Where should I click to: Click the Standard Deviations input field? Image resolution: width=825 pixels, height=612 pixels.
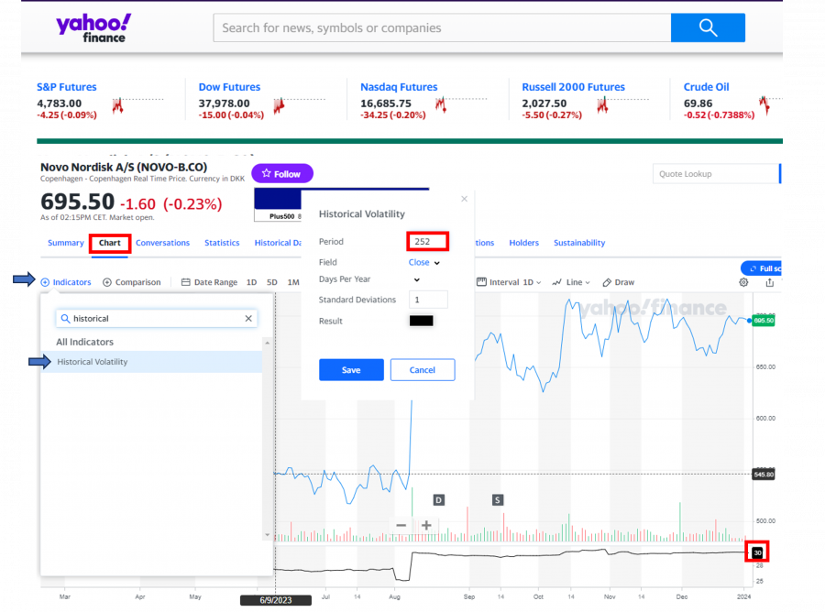pyautogui.click(x=428, y=300)
